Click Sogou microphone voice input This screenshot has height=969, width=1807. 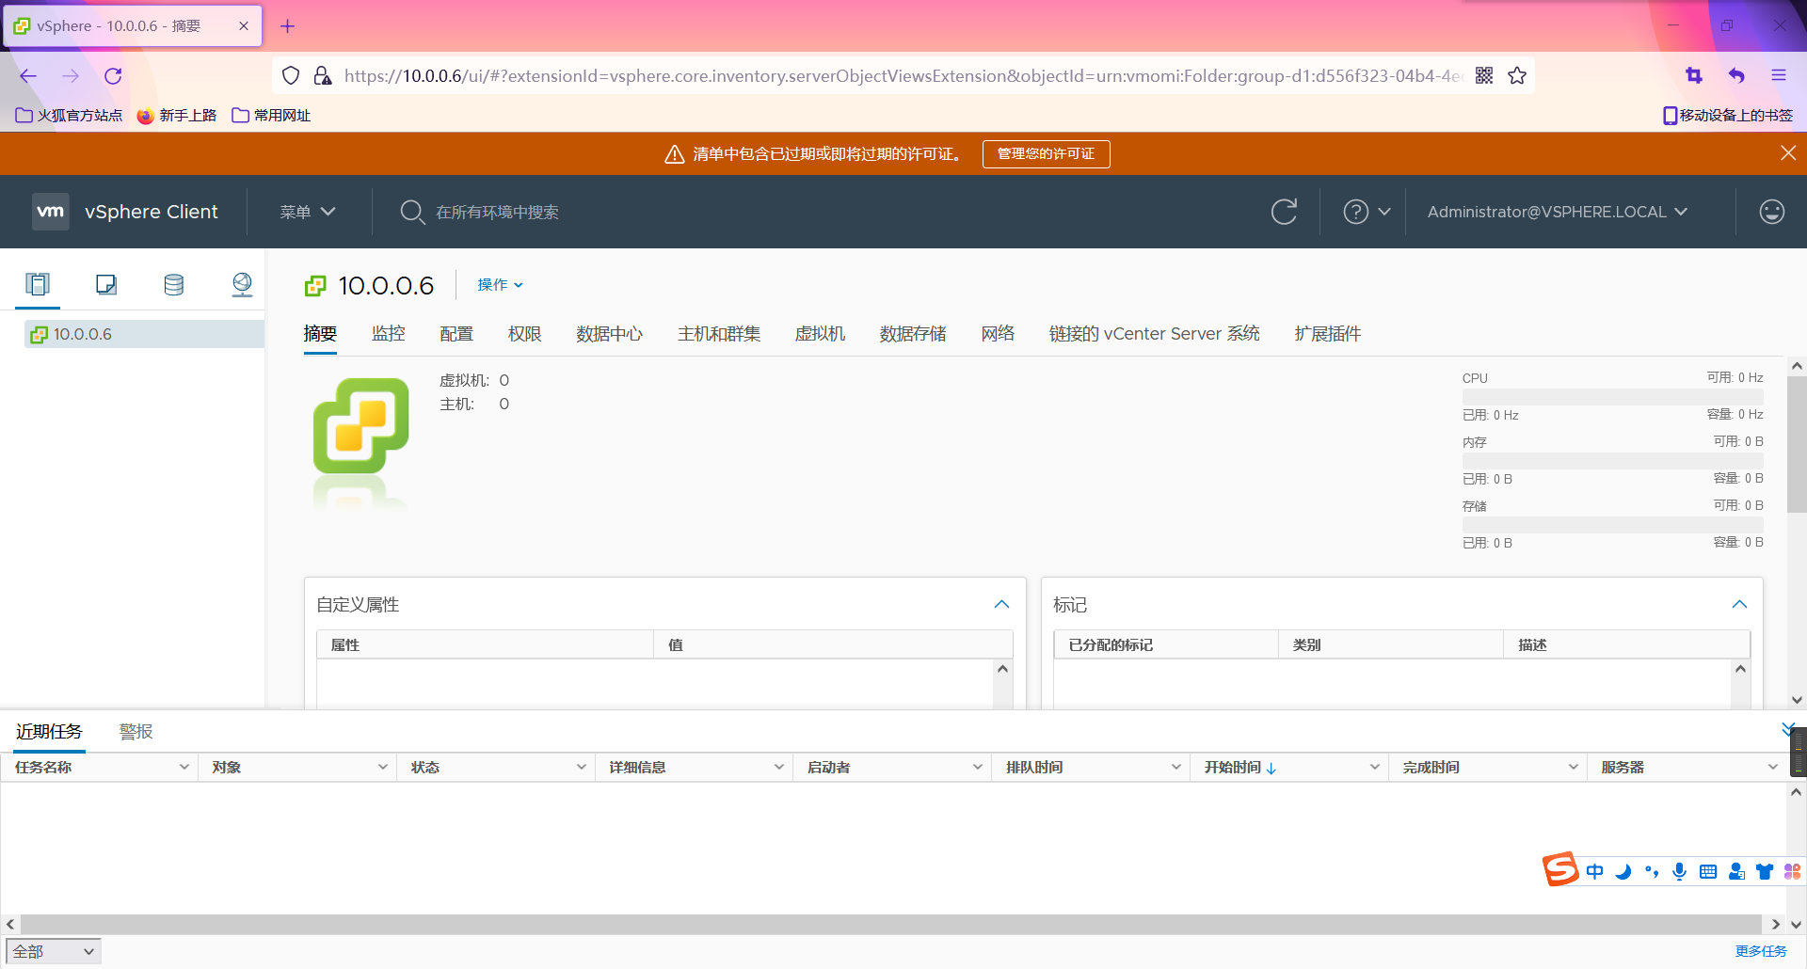[x=1680, y=871]
